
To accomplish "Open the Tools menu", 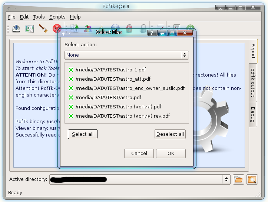I will (x=39, y=17).
